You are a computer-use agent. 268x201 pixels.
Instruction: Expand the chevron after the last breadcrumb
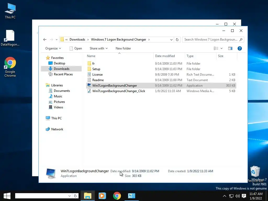tap(149, 40)
